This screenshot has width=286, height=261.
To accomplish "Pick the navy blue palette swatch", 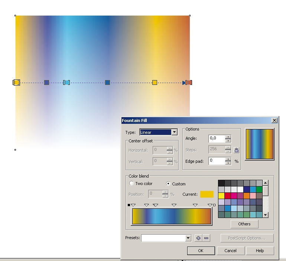I will (247, 189).
